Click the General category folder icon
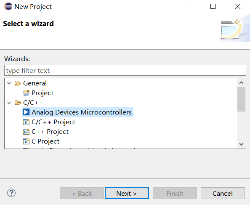This screenshot has width=250, height=205. click(x=18, y=83)
